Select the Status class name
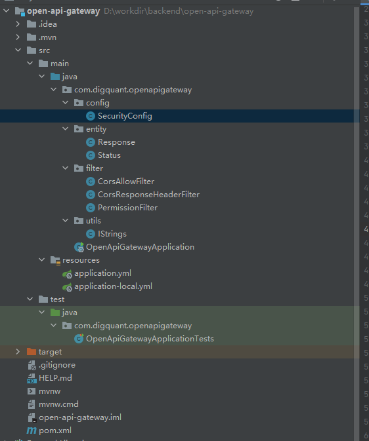369x441 pixels. tap(109, 155)
